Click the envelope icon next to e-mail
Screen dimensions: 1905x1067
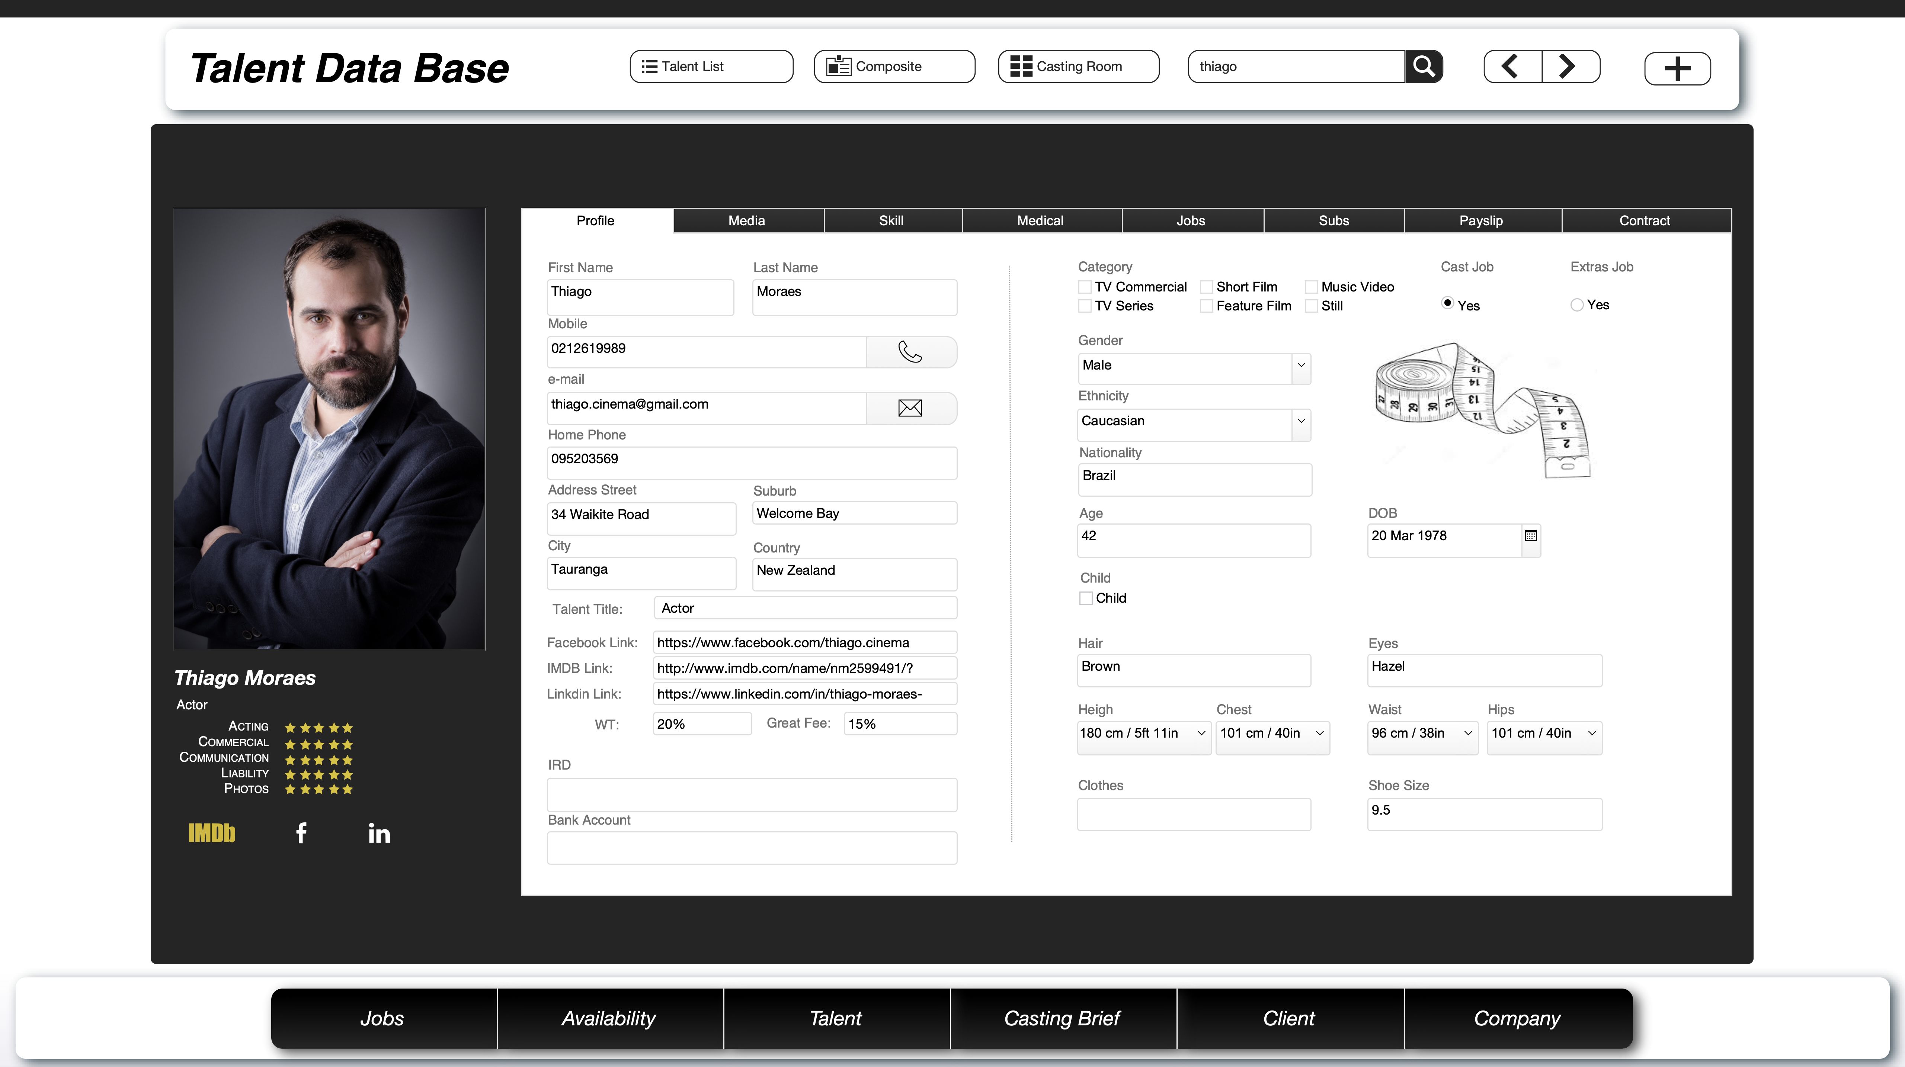(x=910, y=408)
